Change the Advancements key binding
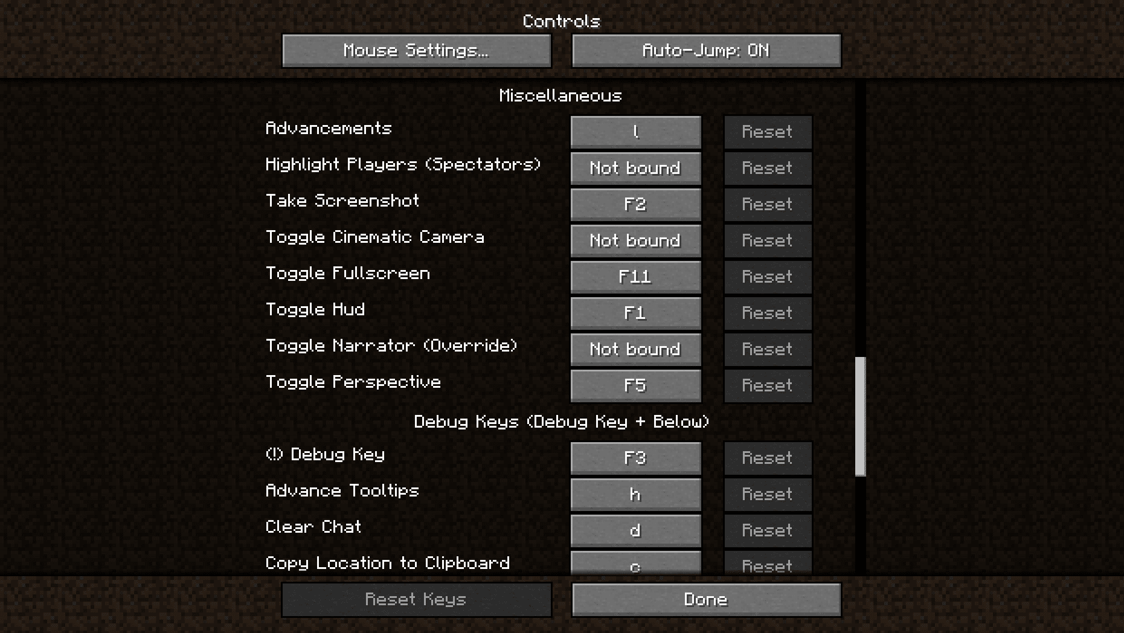The width and height of the screenshot is (1124, 633). [635, 132]
